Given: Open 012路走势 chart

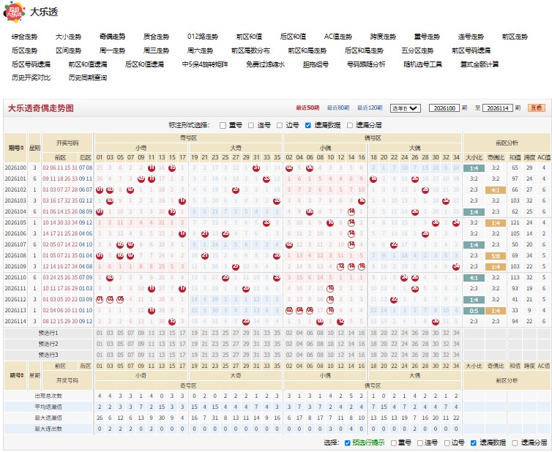Looking at the screenshot, I should pyautogui.click(x=202, y=37).
